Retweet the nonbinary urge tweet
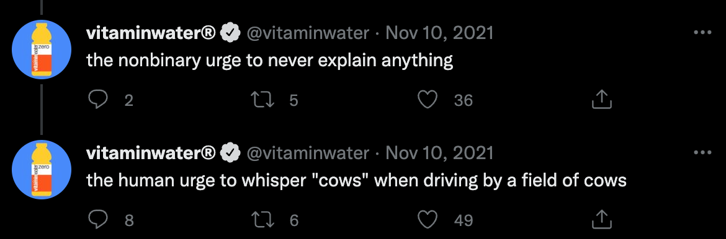The height and width of the screenshot is (239, 726). 262,100
